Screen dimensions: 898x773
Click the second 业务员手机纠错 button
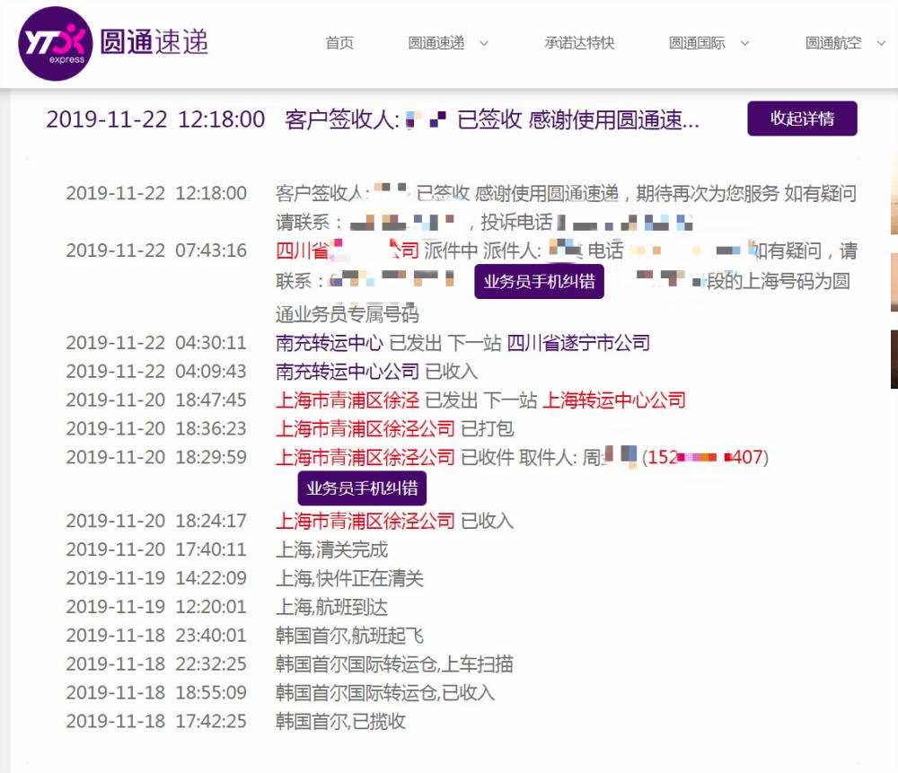coord(363,488)
